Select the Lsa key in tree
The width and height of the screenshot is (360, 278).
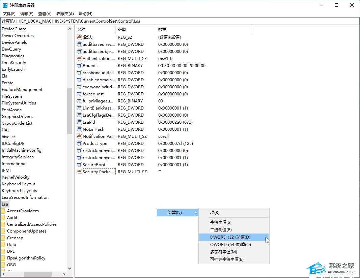(x=5, y=204)
